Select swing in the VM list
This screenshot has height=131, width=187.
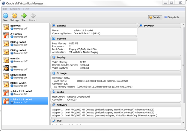click(x=25, y=68)
